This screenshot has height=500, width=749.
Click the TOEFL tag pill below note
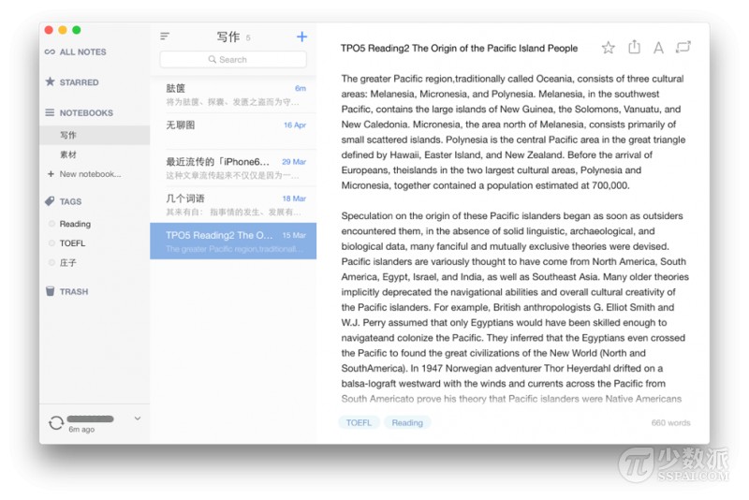359,423
